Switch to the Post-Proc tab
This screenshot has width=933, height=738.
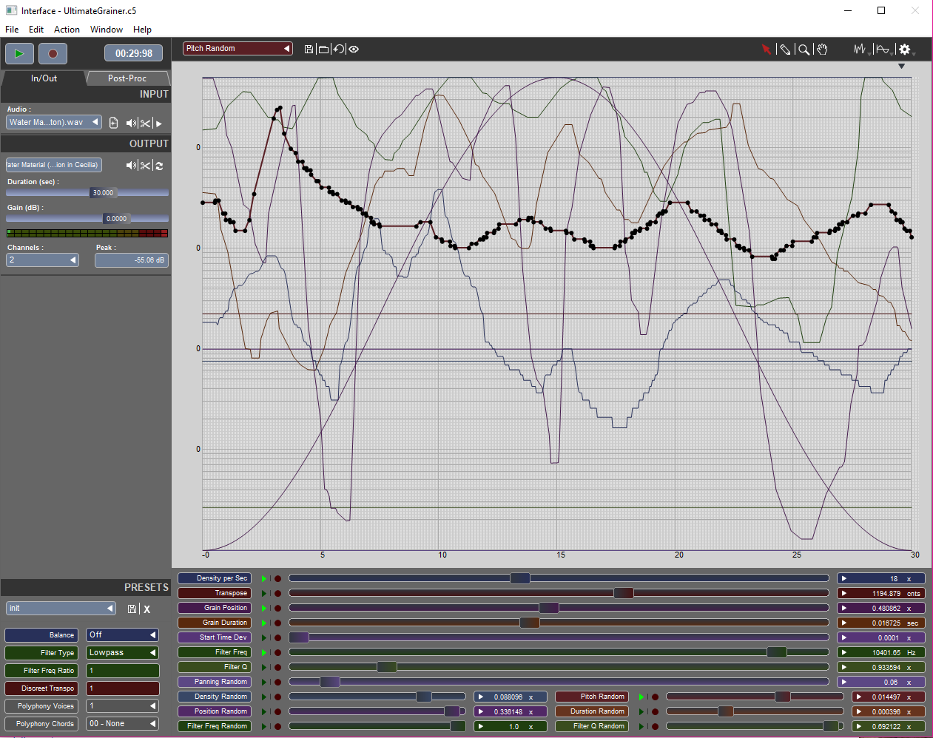(127, 78)
